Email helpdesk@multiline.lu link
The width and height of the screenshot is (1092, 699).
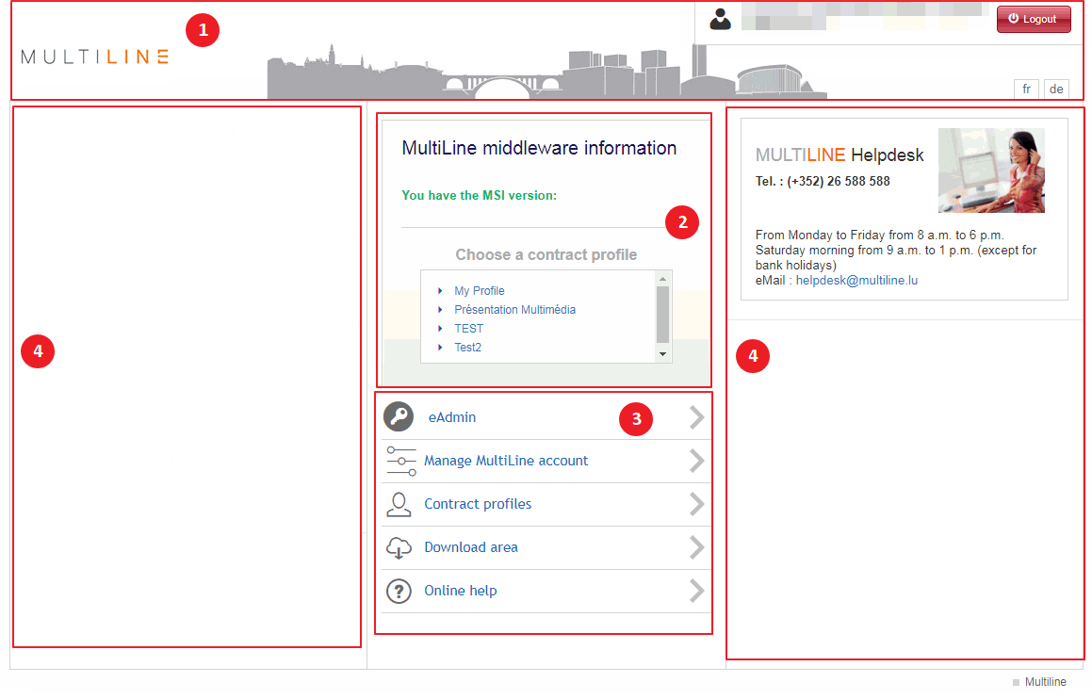click(856, 281)
